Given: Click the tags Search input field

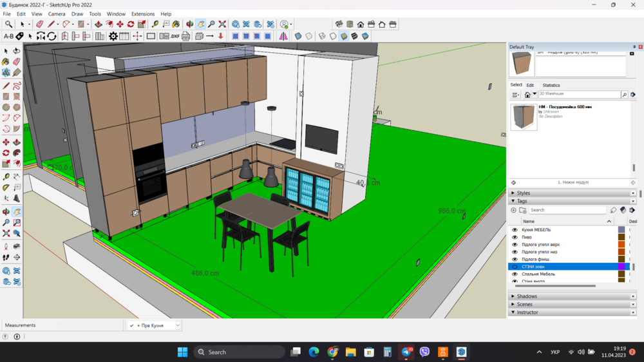Looking at the screenshot, I should pyautogui.click(x=567, y=210).
